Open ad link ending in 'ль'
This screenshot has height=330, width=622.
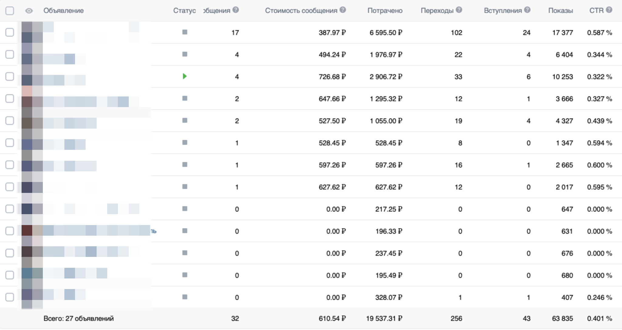(153, 231)
